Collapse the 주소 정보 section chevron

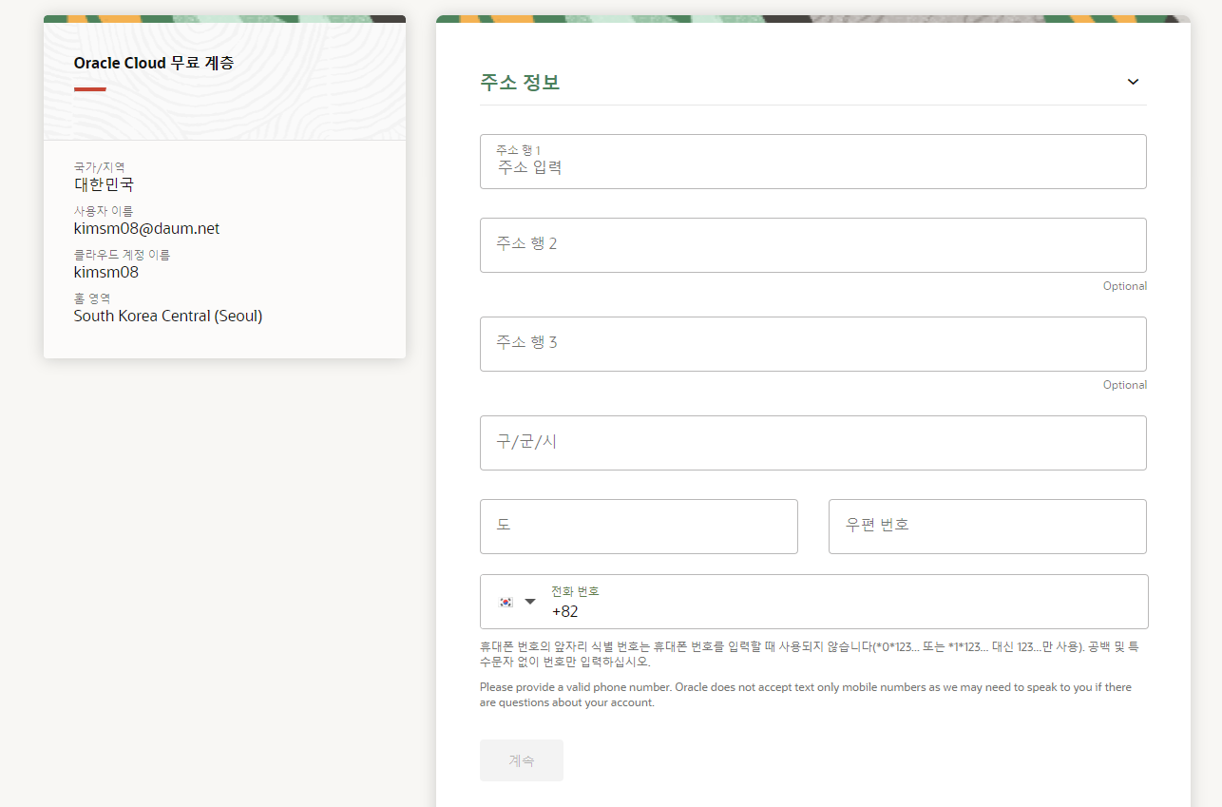(x=1133, y=82)
